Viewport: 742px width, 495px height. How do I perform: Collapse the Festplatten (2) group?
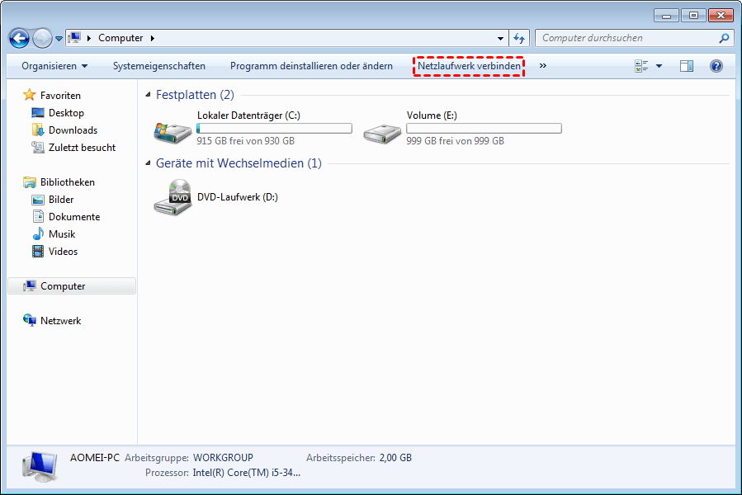(x=149, y=95)
